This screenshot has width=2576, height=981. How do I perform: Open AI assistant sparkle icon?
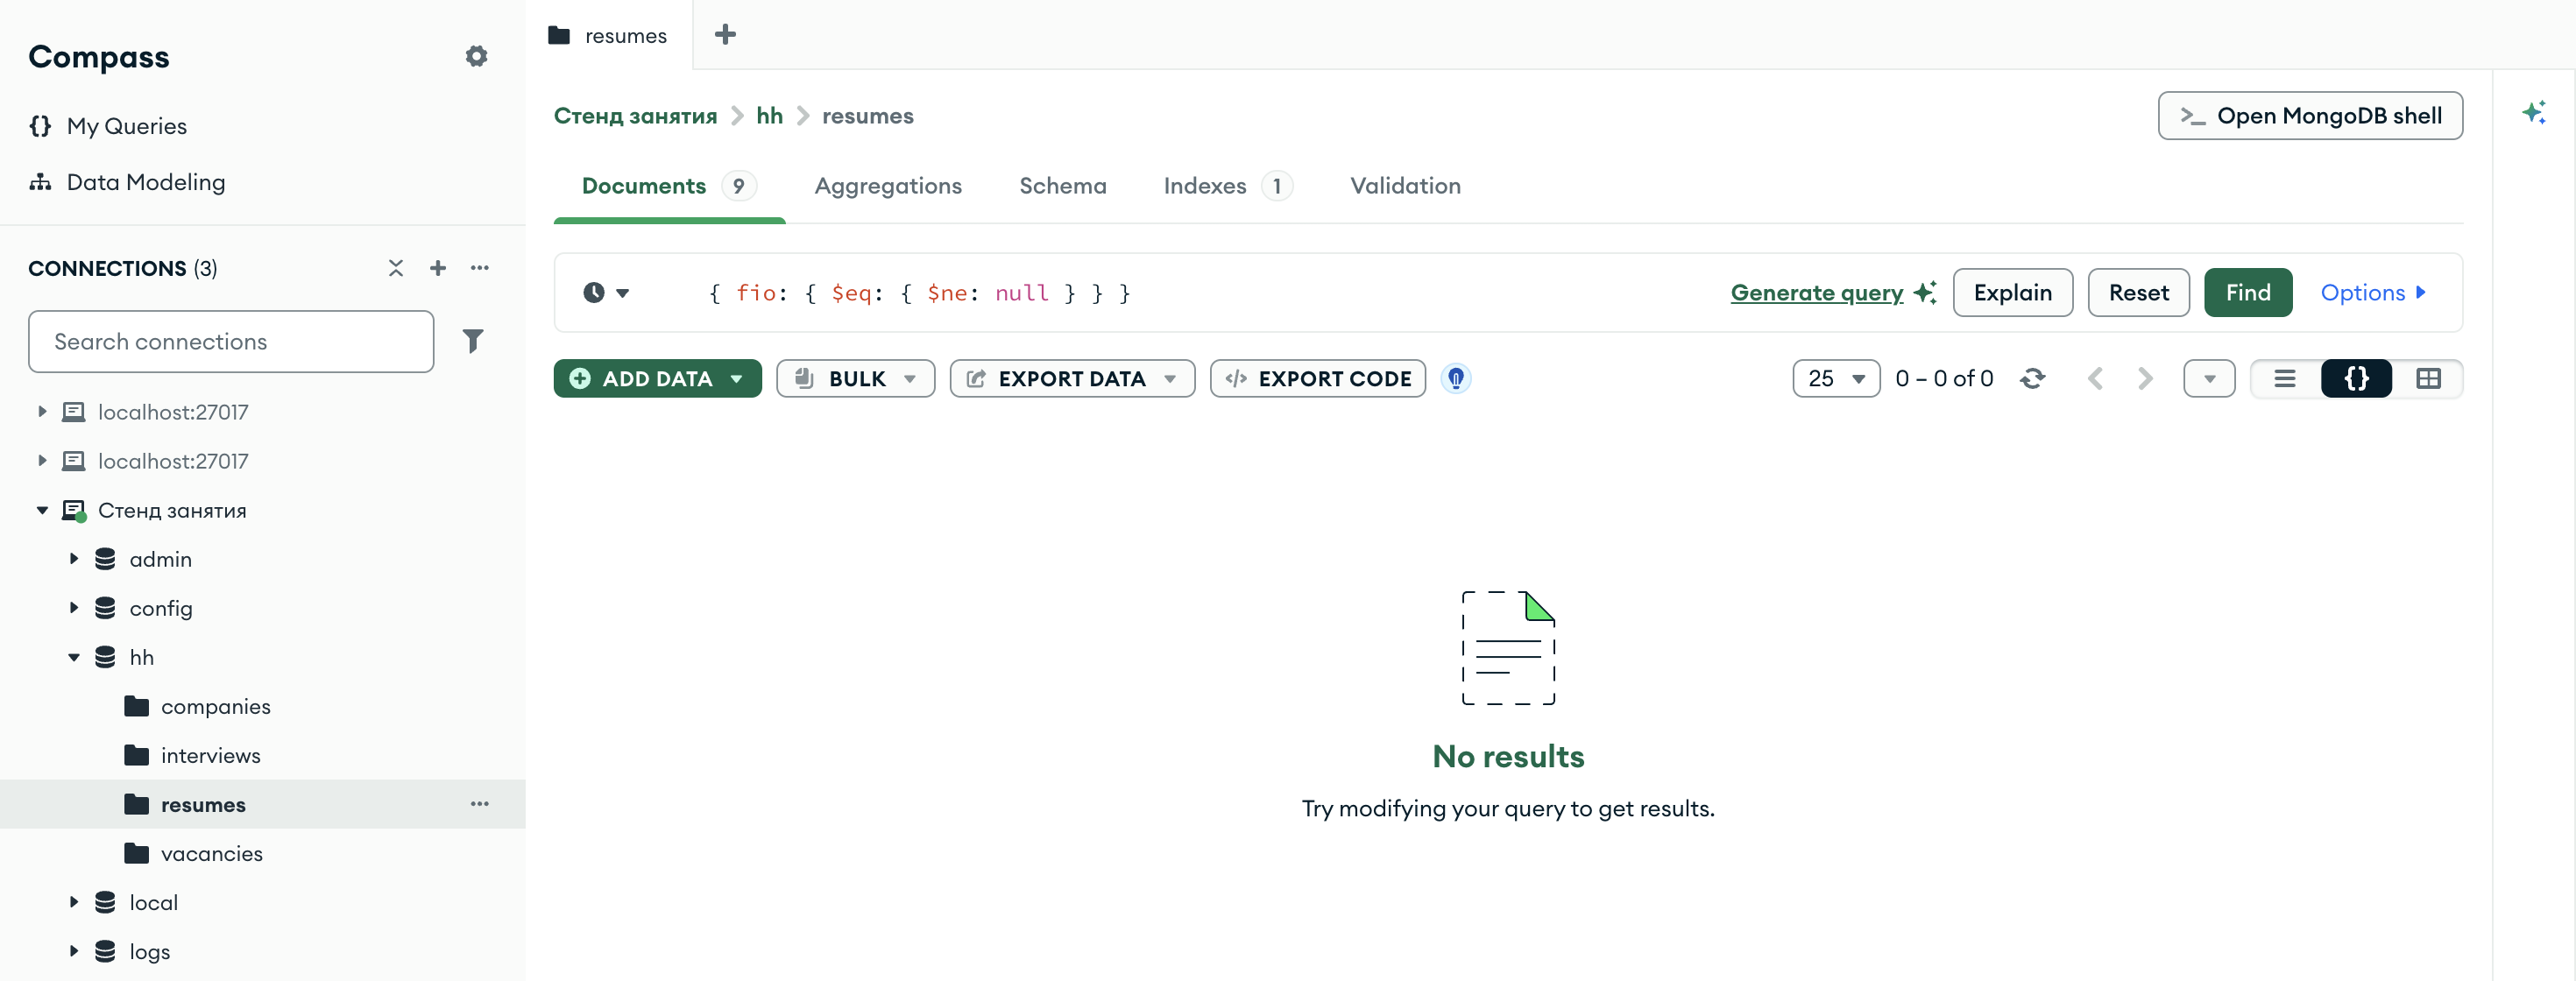(2534, 112)
